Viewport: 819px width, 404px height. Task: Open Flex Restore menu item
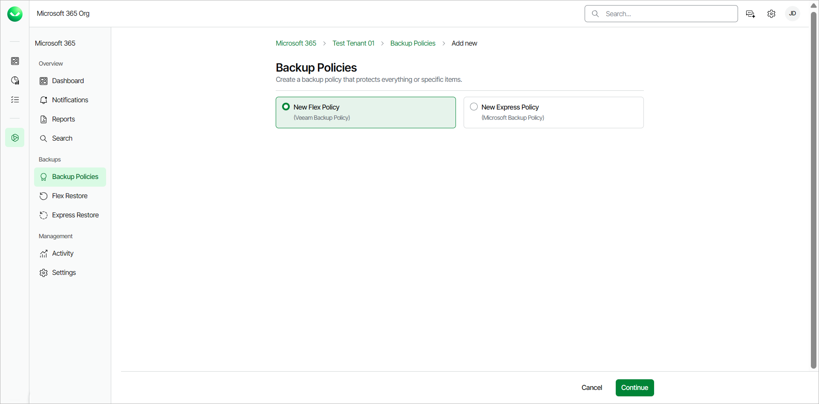pos(70,196)
